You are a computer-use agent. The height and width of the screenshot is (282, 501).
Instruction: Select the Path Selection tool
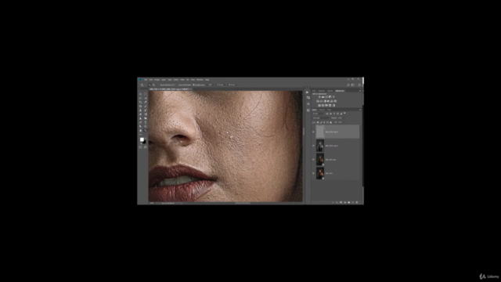[141, 126]
